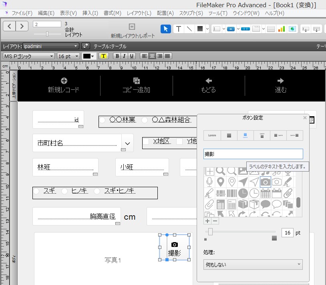Viewport: 326px width, 285px height.
Task: Expand the tab control tool dropdown arrow
Action: [263, 29]
